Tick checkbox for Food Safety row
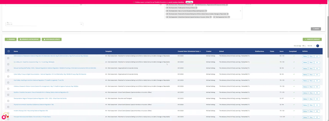The height and width of the screenshot is (121, 329). (x=8, y=83)
